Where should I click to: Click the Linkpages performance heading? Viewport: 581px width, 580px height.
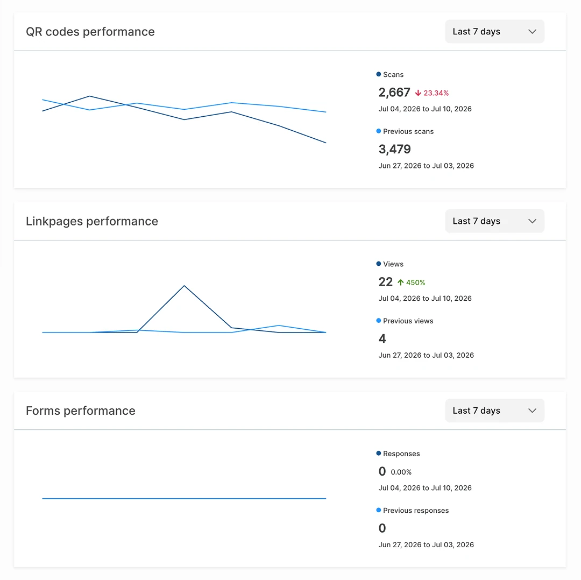(x=92, y=221)
